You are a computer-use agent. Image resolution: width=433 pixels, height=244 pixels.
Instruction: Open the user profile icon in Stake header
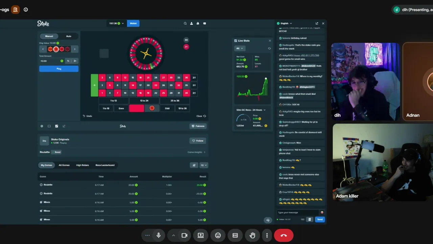(x=191, y=23)
